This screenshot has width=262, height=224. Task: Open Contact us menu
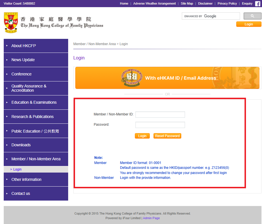pyautogui.click(x=36, y=193)
